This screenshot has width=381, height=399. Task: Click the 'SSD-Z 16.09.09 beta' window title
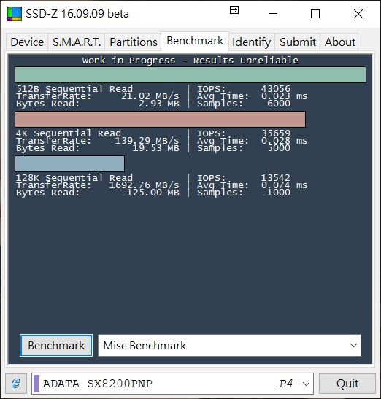pos(77,14)
